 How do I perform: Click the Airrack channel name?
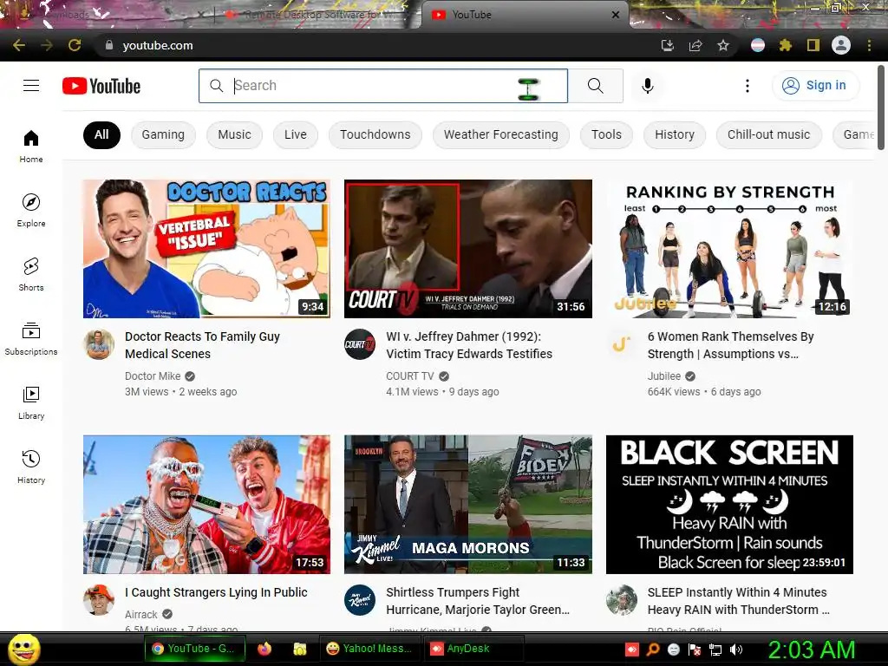[141, 615]
